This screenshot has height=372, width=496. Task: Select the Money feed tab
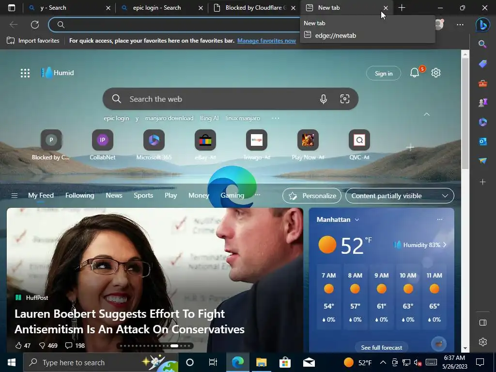[x=199, y=196]
